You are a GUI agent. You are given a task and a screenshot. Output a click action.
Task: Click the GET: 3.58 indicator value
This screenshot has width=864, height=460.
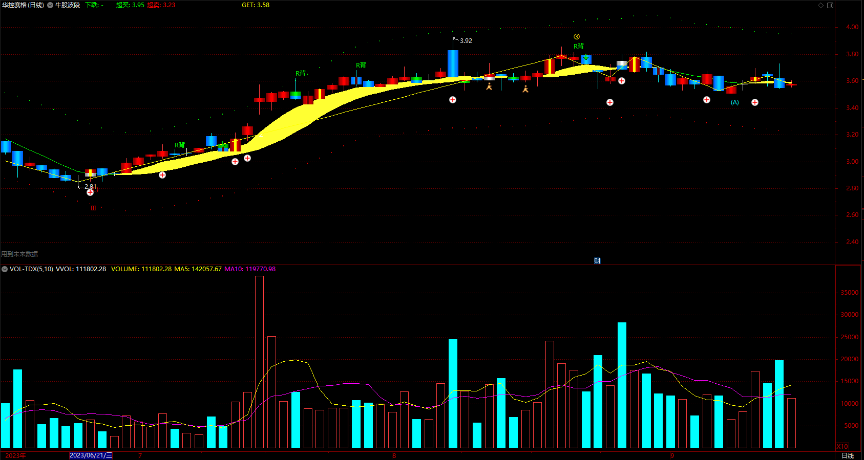coord(256,5)
